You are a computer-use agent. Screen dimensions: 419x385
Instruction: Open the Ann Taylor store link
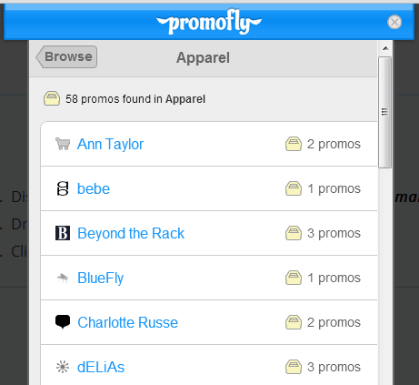[x=110, y=144]
